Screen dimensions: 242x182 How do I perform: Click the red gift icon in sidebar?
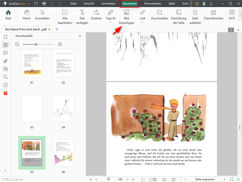click(x=5, y=93)
